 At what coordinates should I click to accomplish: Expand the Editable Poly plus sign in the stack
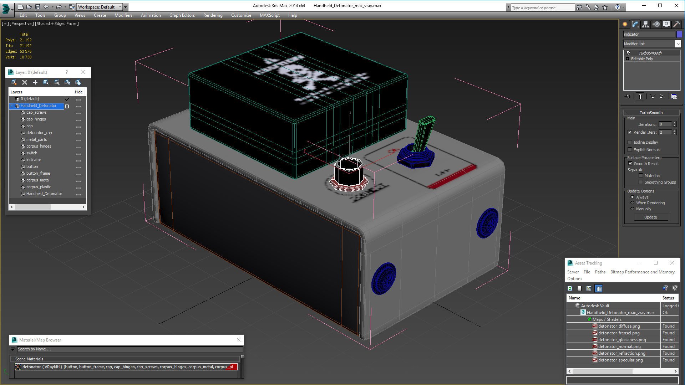tap(628, 59)
